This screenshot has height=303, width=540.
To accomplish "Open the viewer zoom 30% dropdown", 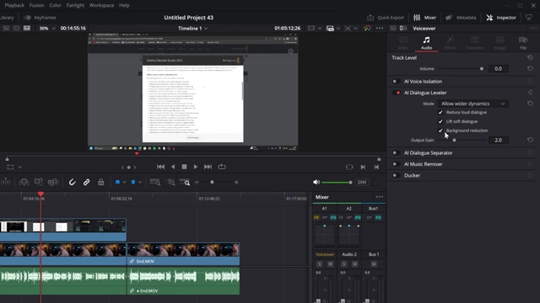I will coord(47,28).
